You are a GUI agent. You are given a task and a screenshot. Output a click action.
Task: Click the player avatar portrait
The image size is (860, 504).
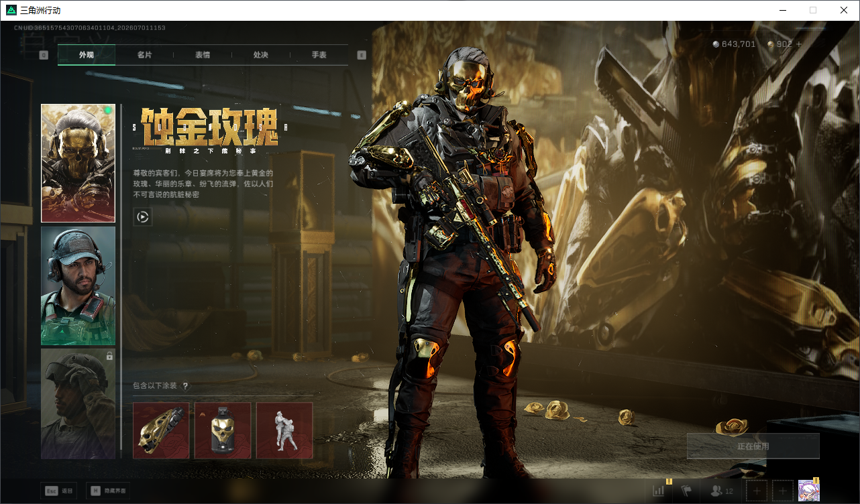(x=808, y=491)
